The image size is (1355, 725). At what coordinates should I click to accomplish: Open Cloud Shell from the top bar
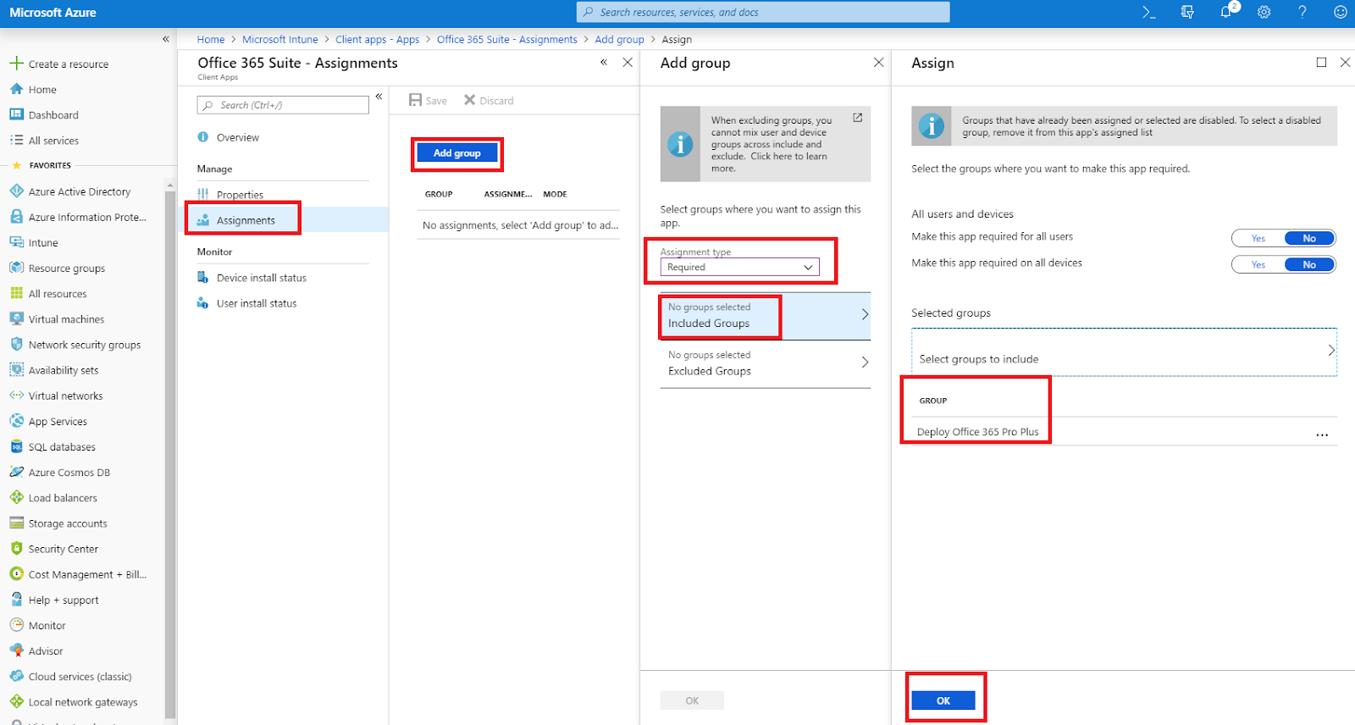[1148, 12]
